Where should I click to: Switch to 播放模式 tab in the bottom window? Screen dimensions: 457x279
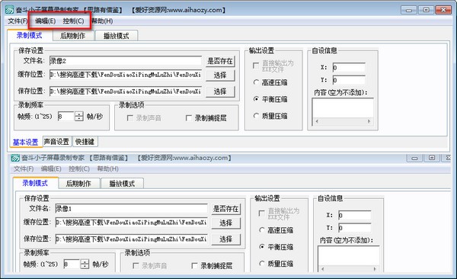tap(122, 183)
